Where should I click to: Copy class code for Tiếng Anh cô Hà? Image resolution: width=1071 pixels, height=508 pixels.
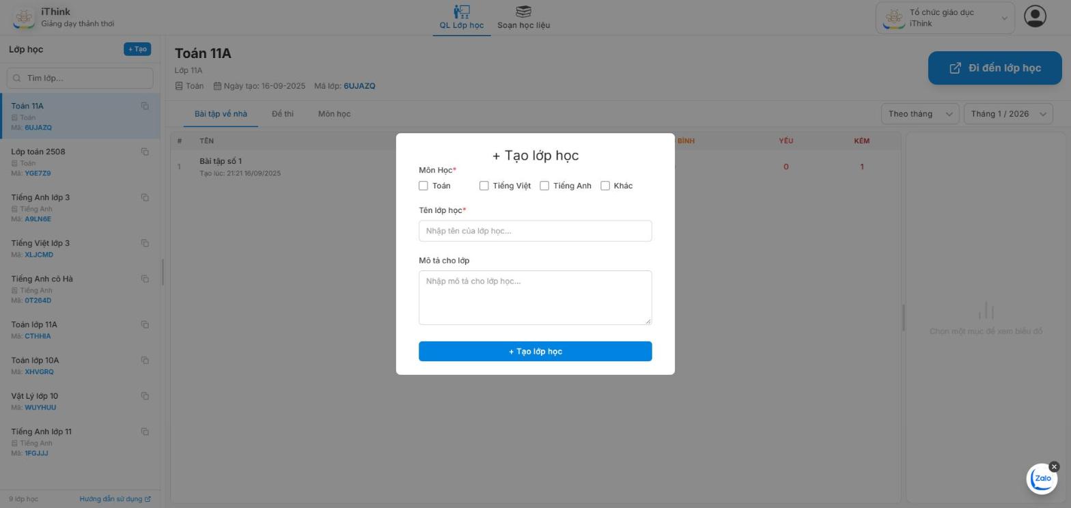coord(145,279)
